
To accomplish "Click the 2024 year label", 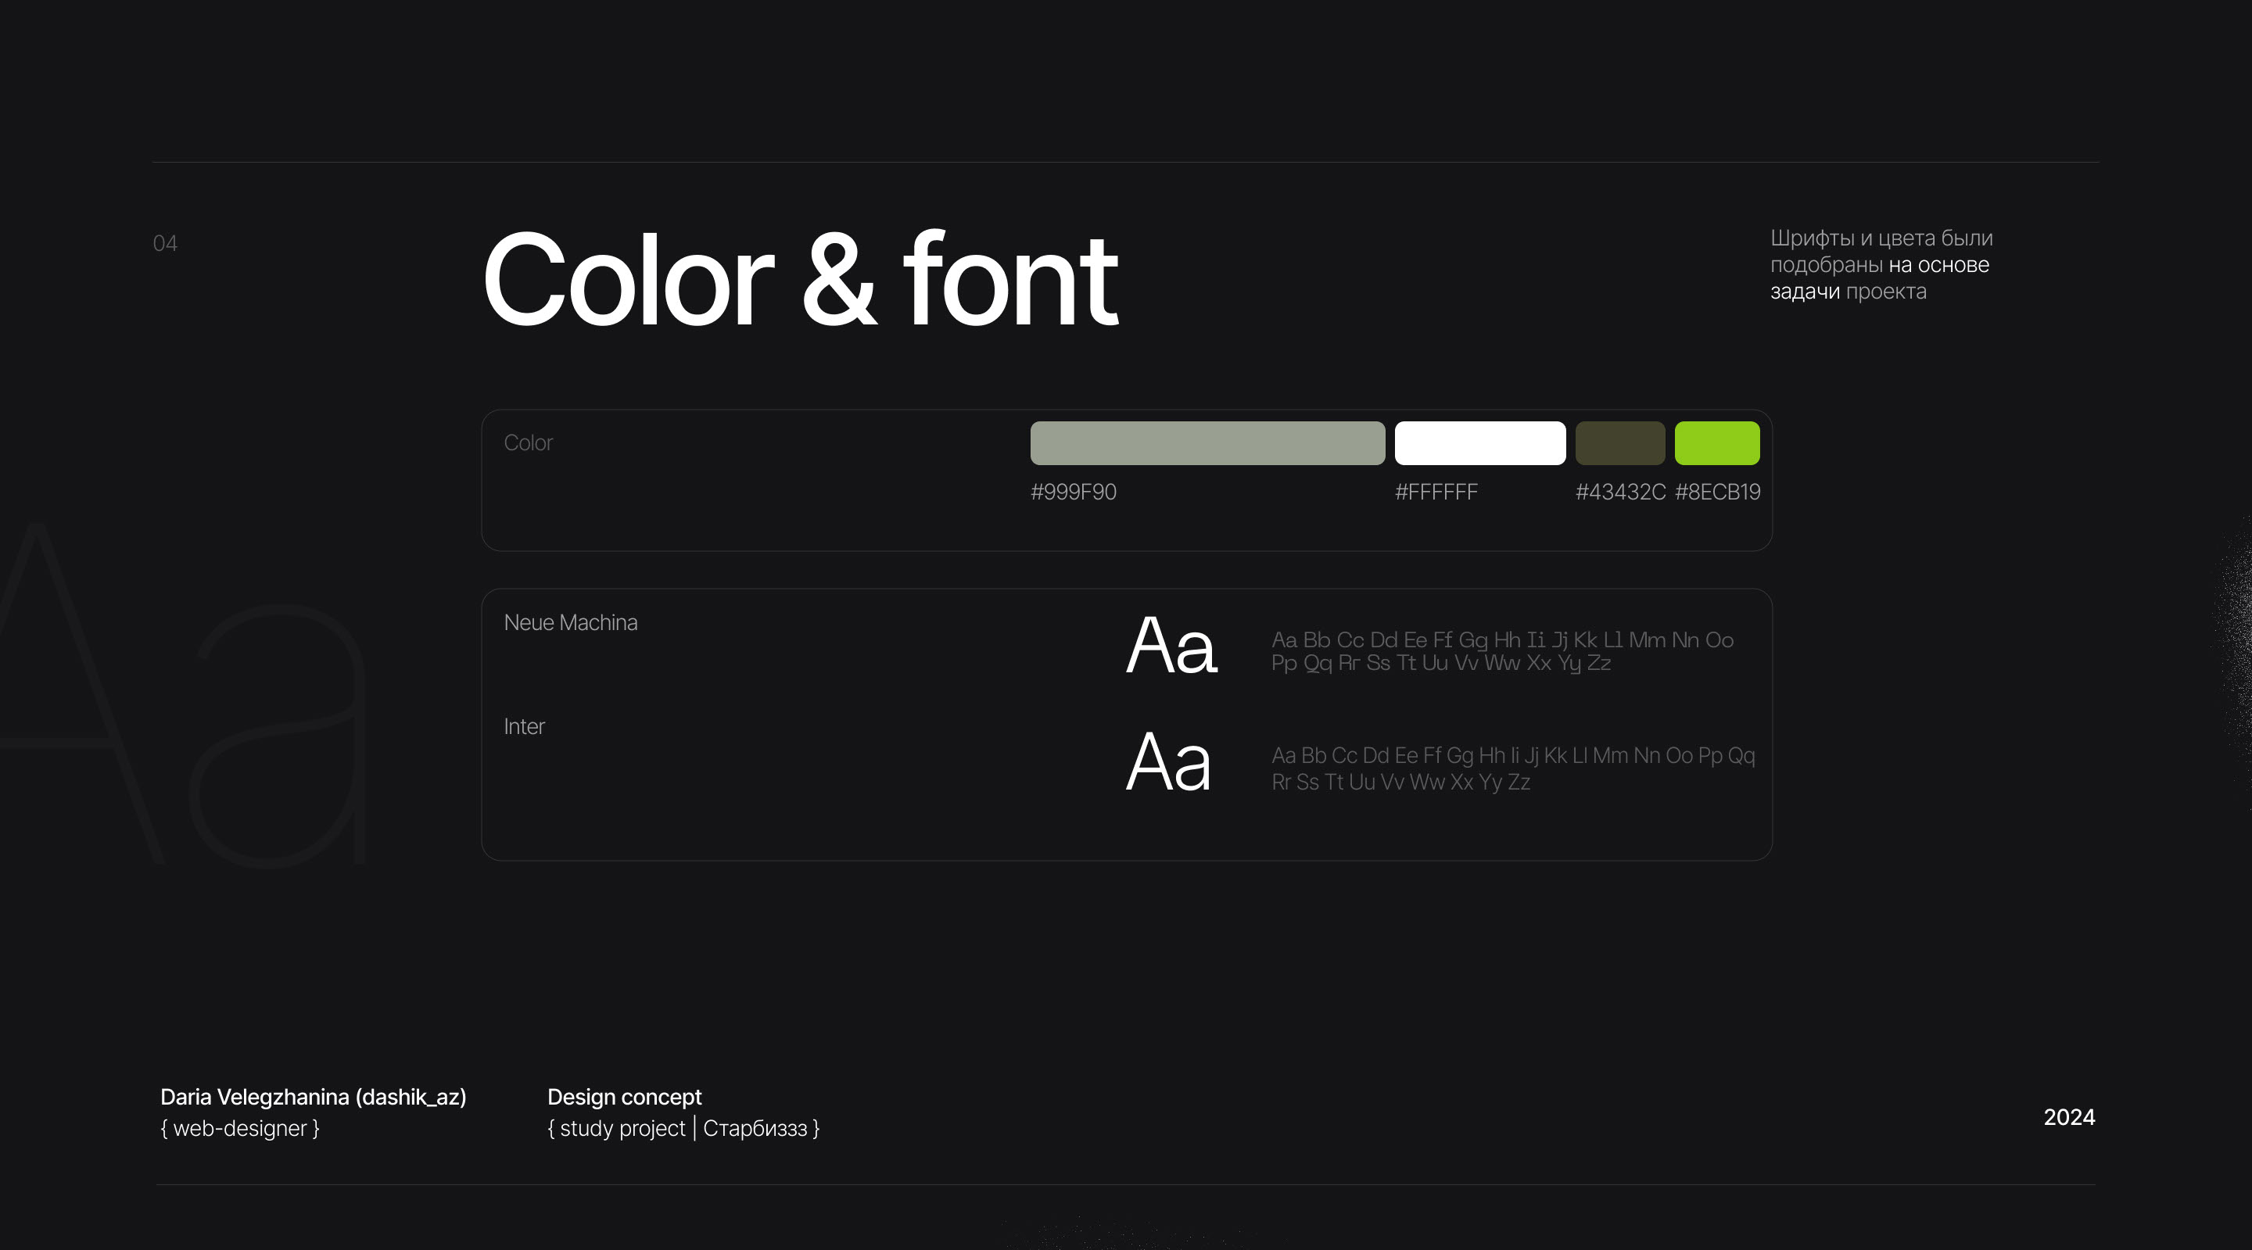I will point(2068,1116).
